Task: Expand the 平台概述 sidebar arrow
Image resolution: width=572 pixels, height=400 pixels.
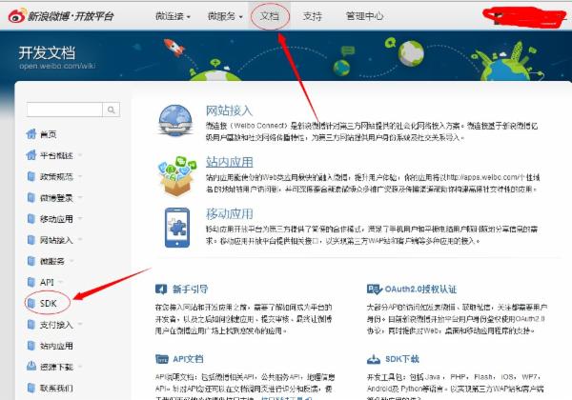Action: tap(79, 155)
